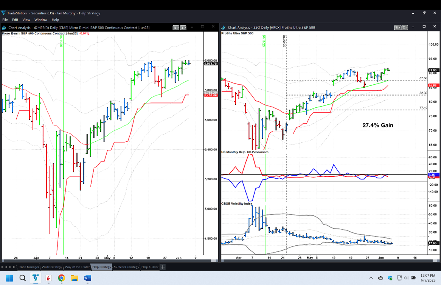Open the interval link dropdown on the SSO chart
The width and height of the screenshot is (441, 285).
[x=404, y=27]
